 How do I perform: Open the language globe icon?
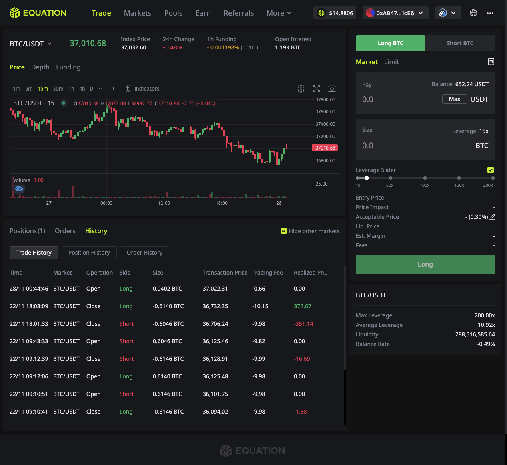tap(473, 13)
